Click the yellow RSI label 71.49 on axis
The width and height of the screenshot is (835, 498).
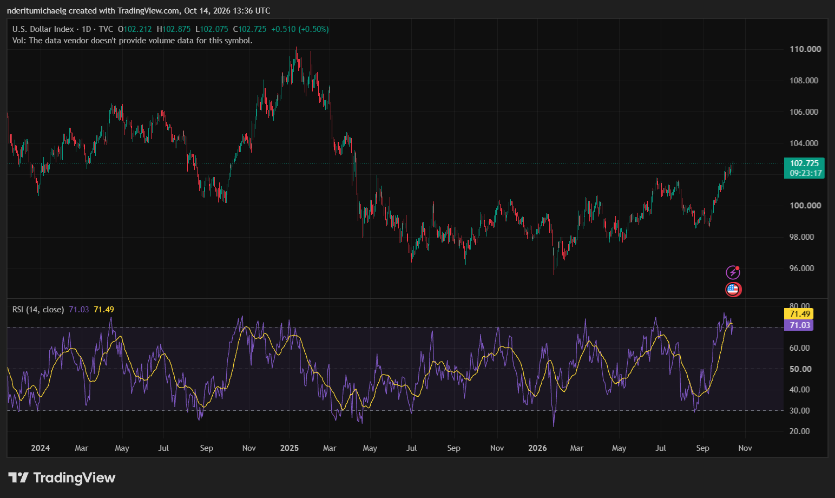pos(799,314)
